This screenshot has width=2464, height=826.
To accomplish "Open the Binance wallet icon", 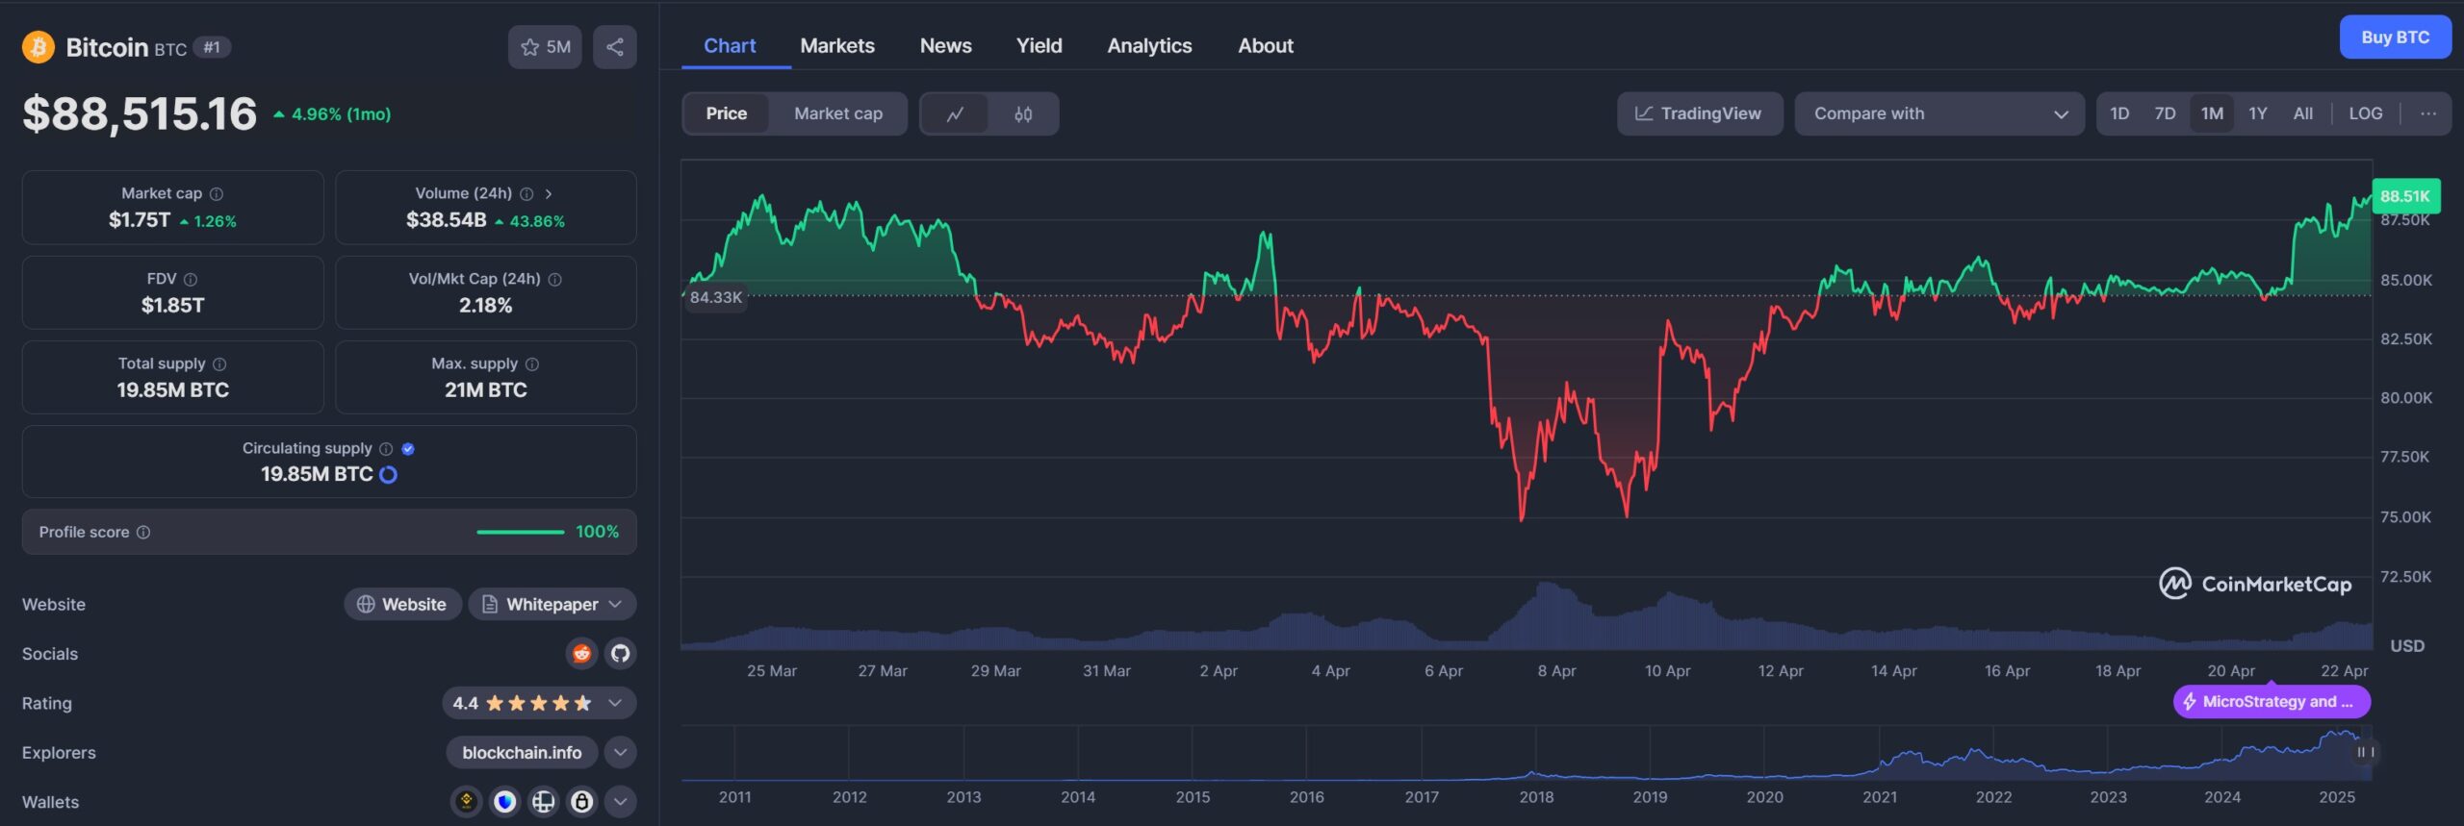I will (x=467, y=802).
